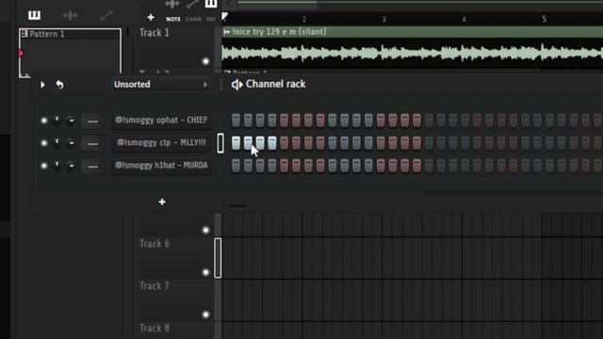
Task: Click the dotted grip beside Channel rack title
Action: (221, 85)
